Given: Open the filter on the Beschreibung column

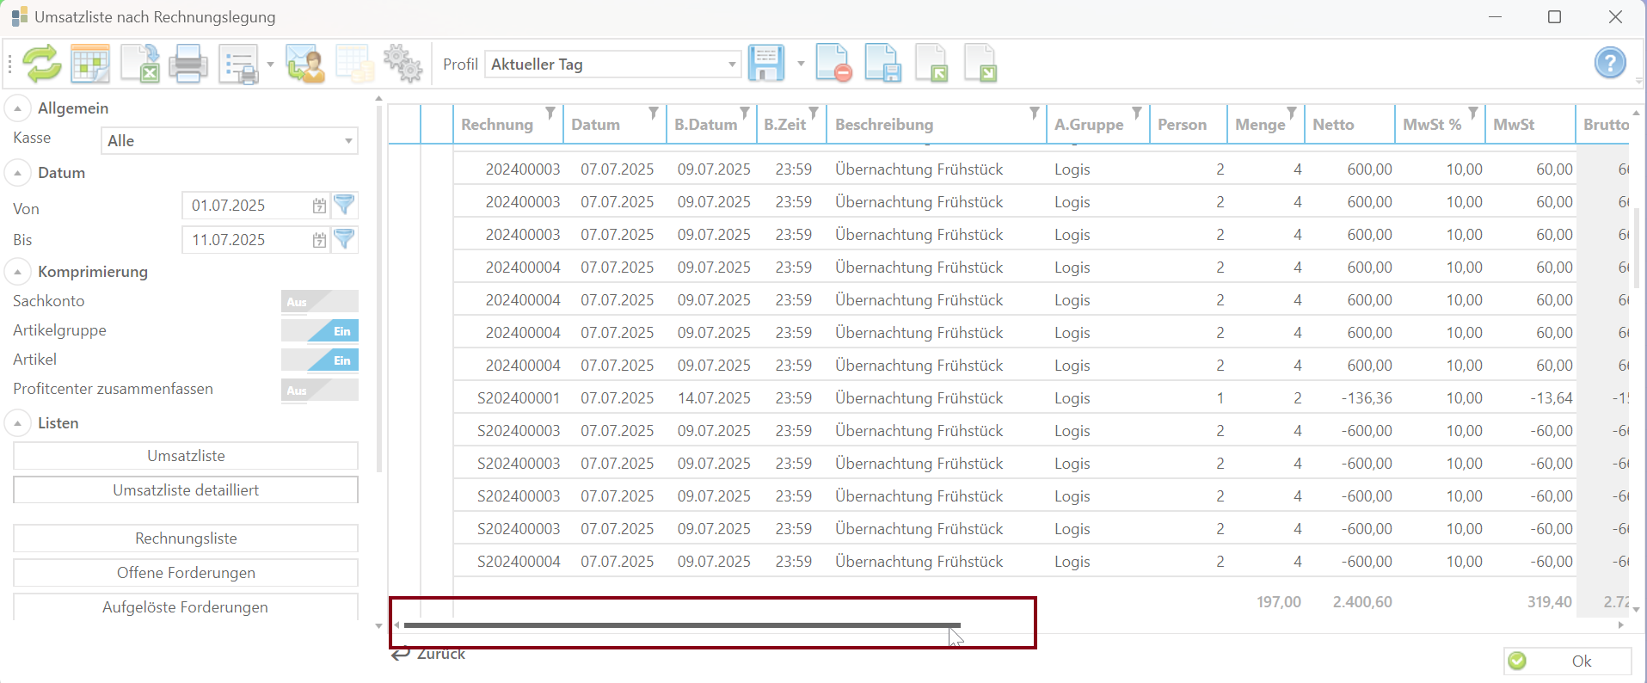Looking at the screenshot, I should coord(1035,113).
